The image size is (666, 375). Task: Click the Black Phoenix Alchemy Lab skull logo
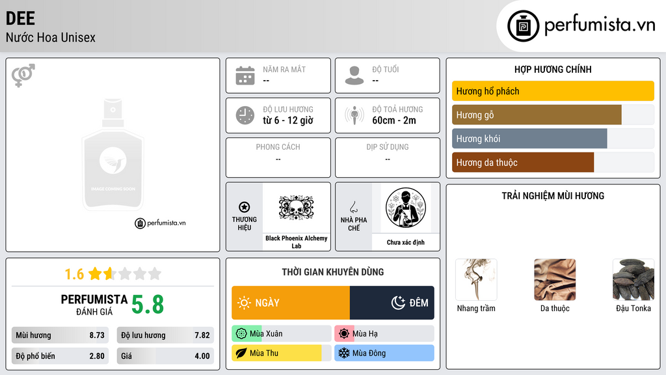tap(296, 208)
